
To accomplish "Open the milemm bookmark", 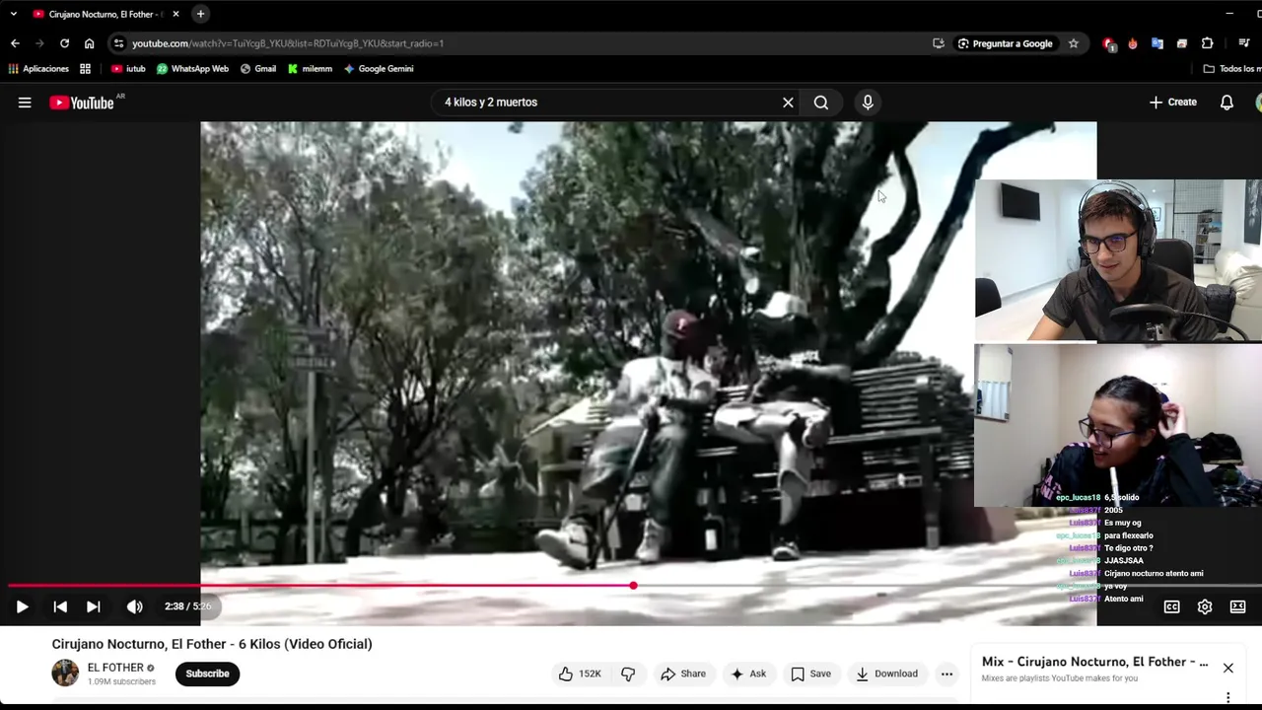I will (x=310, y=69).
